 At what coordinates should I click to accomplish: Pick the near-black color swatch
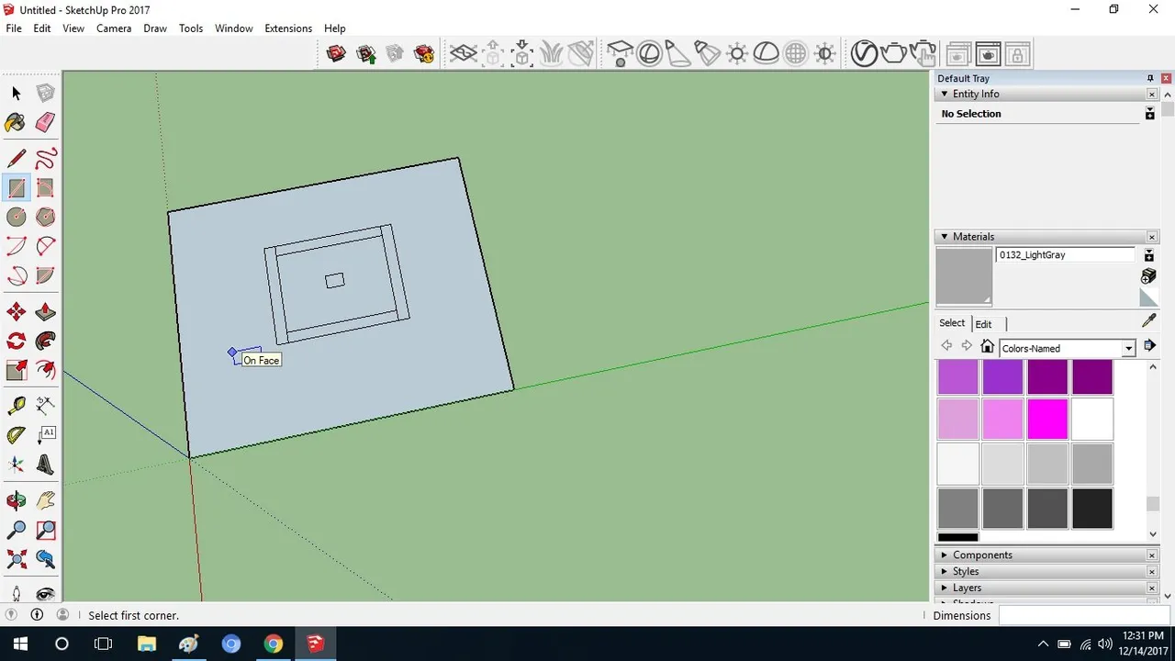pyautogui.click(x=1092, y=509)
